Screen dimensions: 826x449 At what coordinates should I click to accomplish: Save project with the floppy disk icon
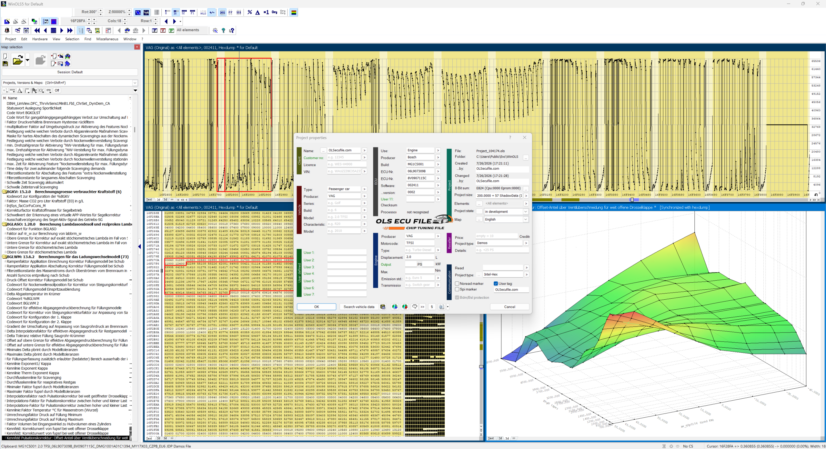(5, 64)
